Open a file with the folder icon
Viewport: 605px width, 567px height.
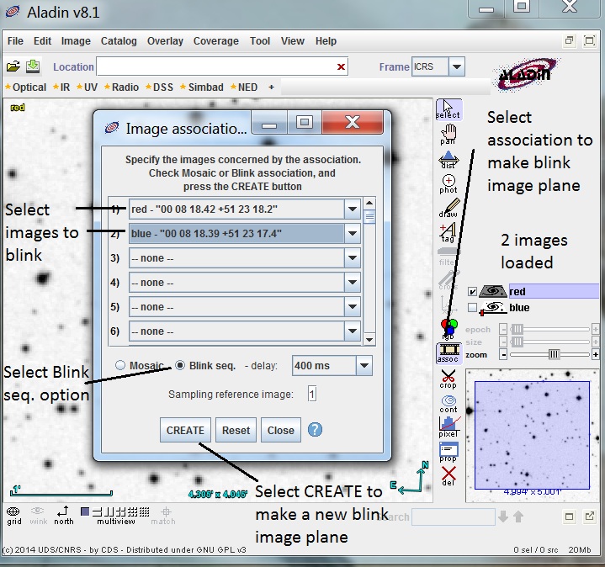(13, 66)
